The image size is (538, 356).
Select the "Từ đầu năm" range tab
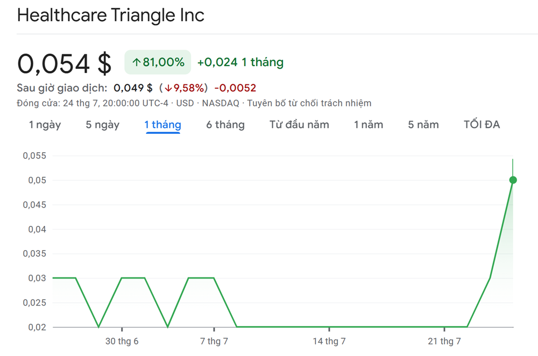pyautogui.click(x=299, y=125)
